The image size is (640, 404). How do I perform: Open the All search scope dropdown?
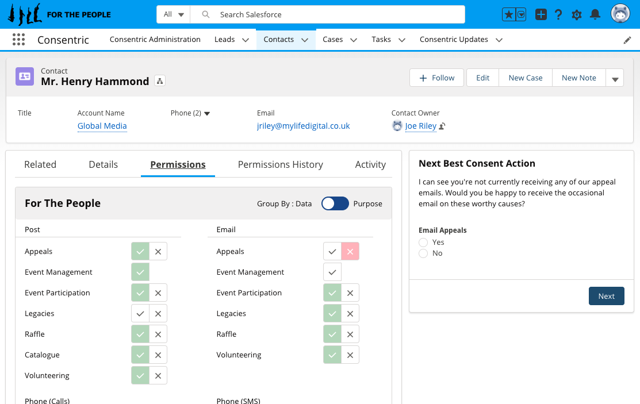173,14
